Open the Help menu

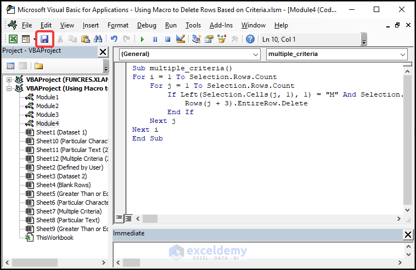pyautogui.click(x=281, y=25)
